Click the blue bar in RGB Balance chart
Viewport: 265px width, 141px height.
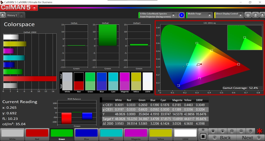coord(87,116)
